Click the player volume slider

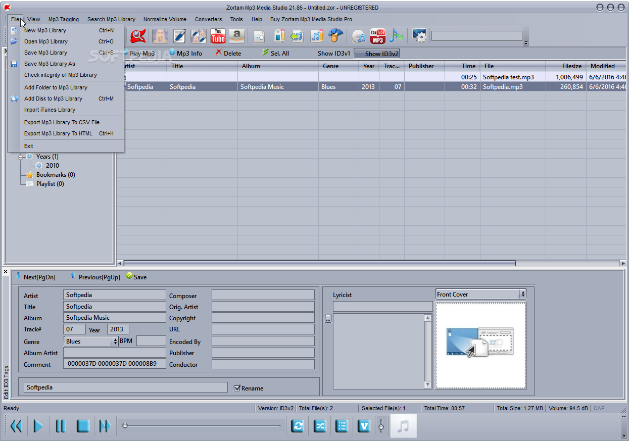381,426
